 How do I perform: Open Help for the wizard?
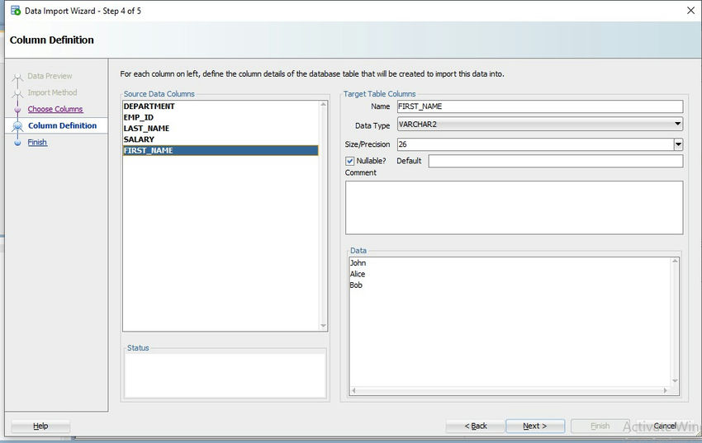tap(40, 426)
